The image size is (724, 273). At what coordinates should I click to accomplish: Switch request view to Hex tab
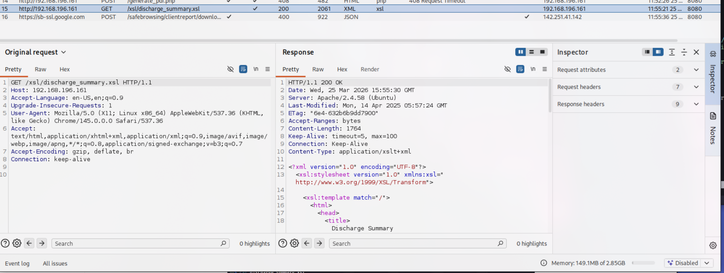(64, 69)
